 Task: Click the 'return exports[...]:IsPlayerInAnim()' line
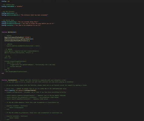pyautogui.click(x=20, y=90)
